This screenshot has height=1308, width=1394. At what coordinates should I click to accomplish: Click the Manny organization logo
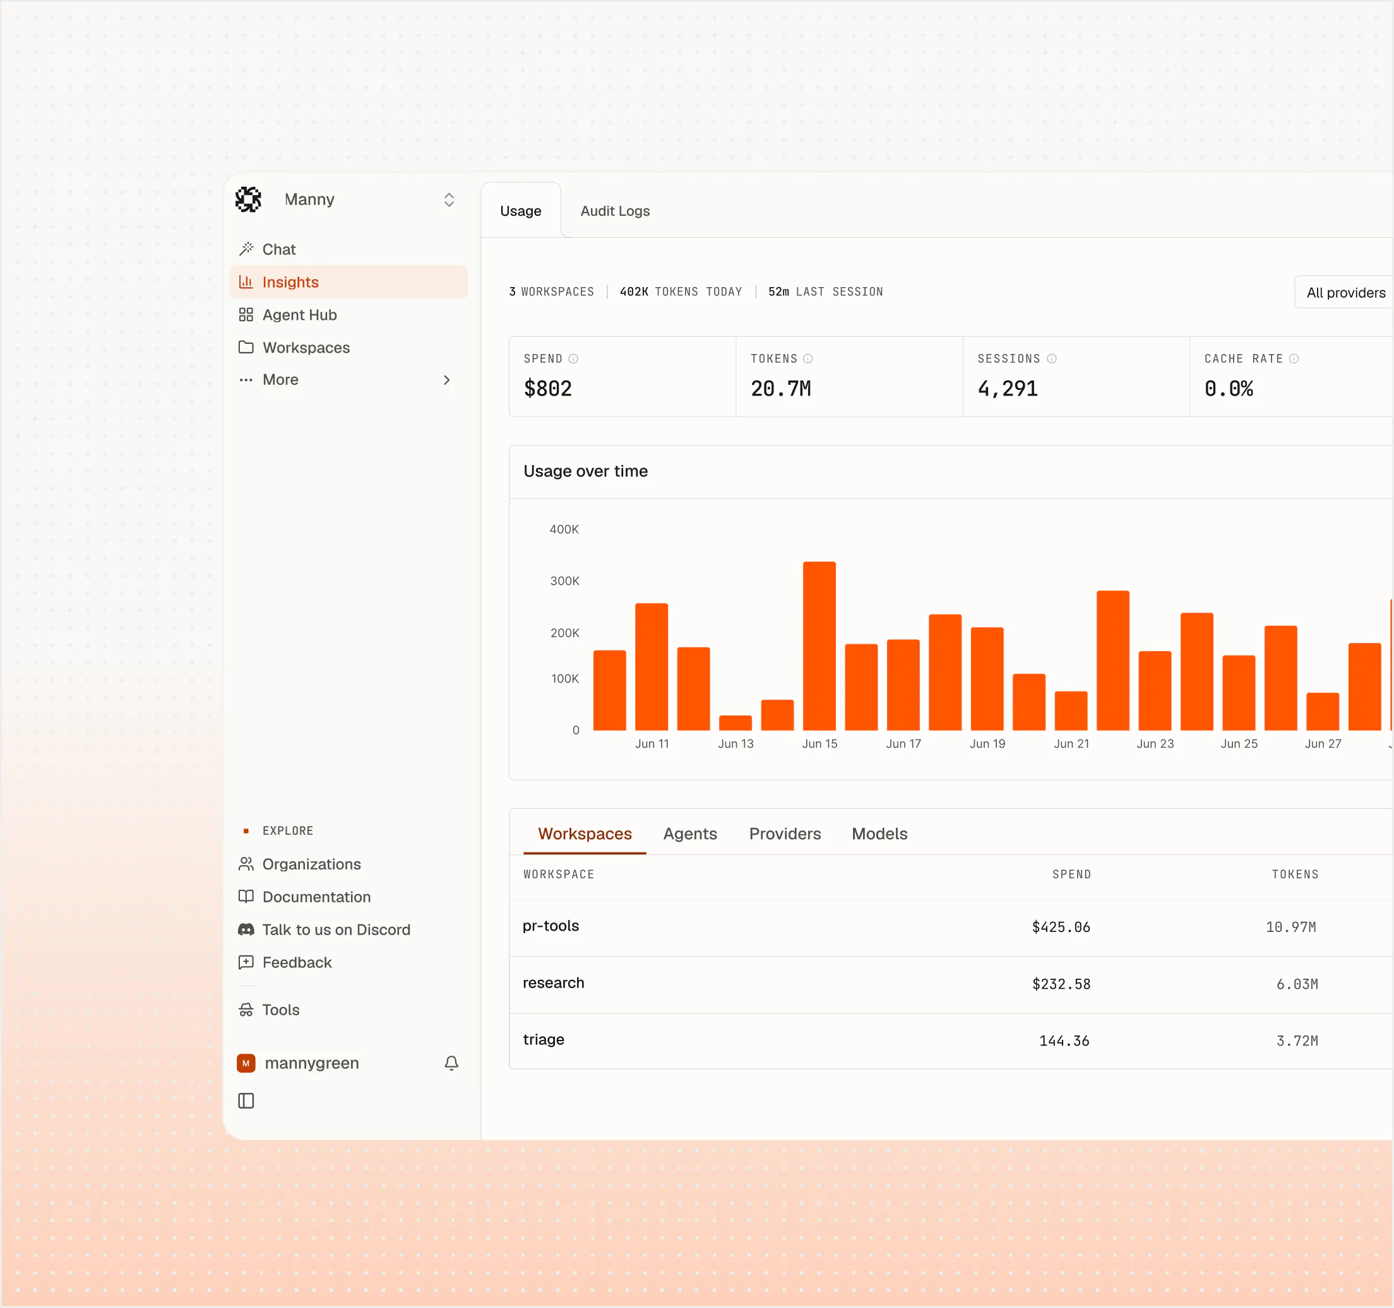click(x=248, y=200)
